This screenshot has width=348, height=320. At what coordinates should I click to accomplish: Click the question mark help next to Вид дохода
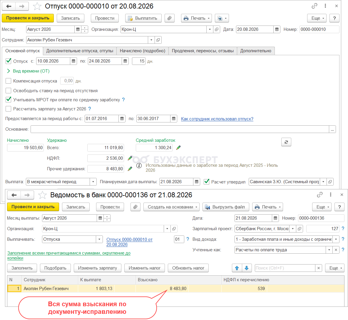click(x=343, y=239)
